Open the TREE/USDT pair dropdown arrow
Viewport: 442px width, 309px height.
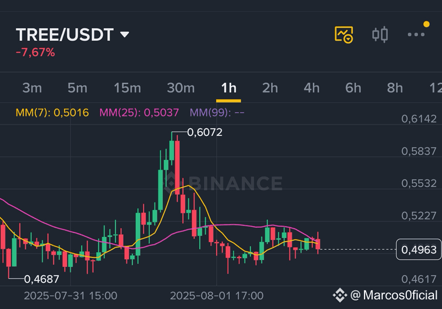point(124,34)
